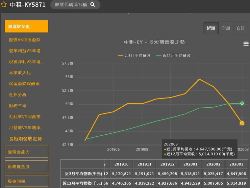Click the chart title 中租-KY - 長短期營收走勢
The height and width of the screenshot is (188, 250).
(154, 42)
